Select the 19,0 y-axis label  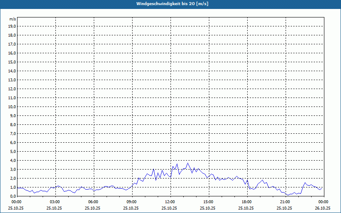click(x=12, y=26)
